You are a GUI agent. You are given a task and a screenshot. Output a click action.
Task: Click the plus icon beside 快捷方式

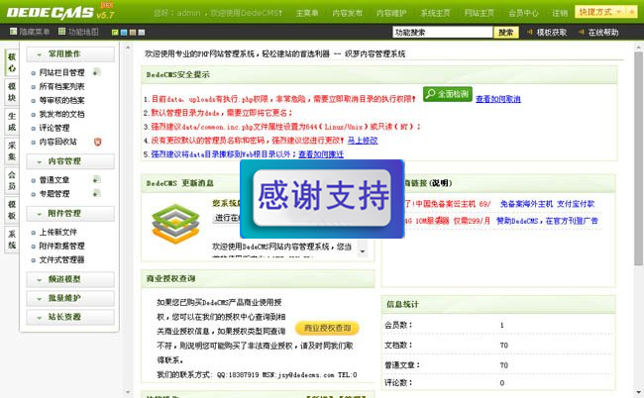[631, 12]
